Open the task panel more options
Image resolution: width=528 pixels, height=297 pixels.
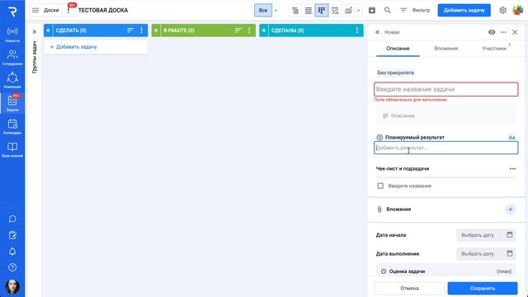(503, 32)
